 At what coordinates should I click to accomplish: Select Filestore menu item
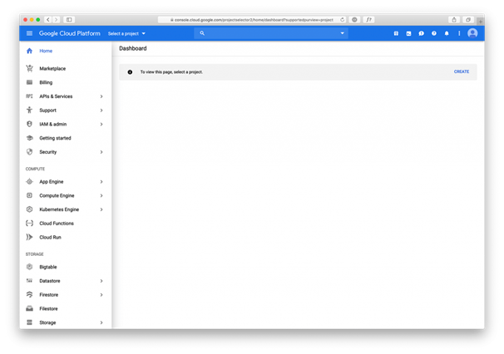(48, 308)
